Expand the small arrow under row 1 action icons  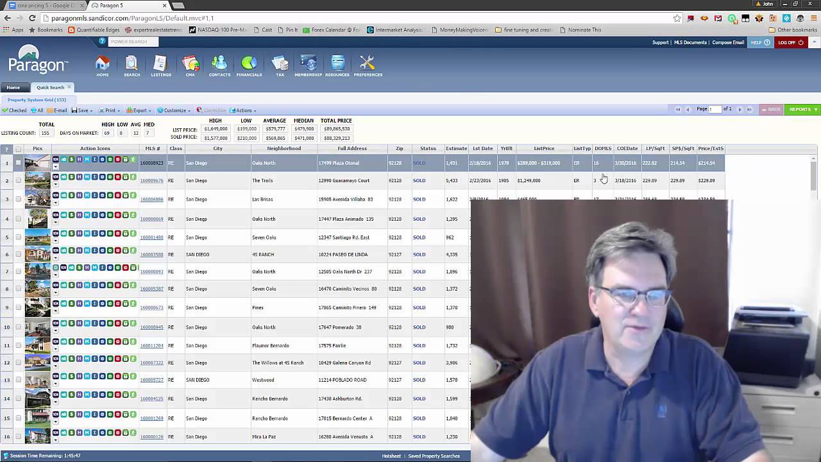coord(56,167)
